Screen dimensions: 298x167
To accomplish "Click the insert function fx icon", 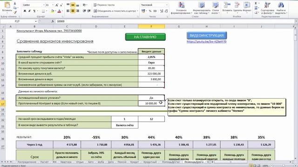I will point(53,21).
